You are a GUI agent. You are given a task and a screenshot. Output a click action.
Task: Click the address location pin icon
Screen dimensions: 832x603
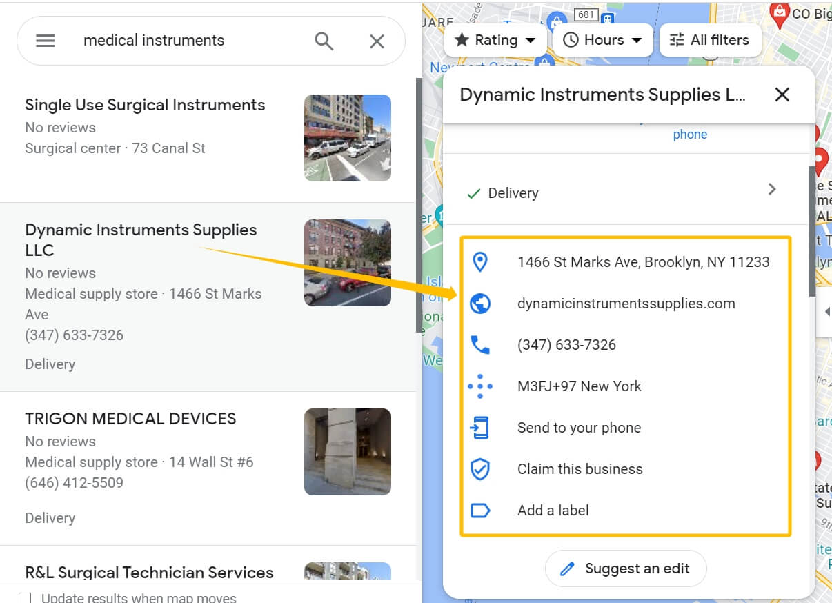point(479,261)
